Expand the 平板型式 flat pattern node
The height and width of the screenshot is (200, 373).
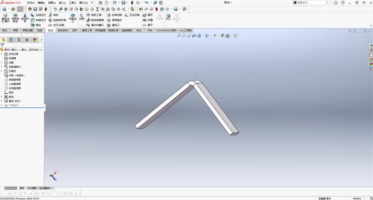click(1, 105)
